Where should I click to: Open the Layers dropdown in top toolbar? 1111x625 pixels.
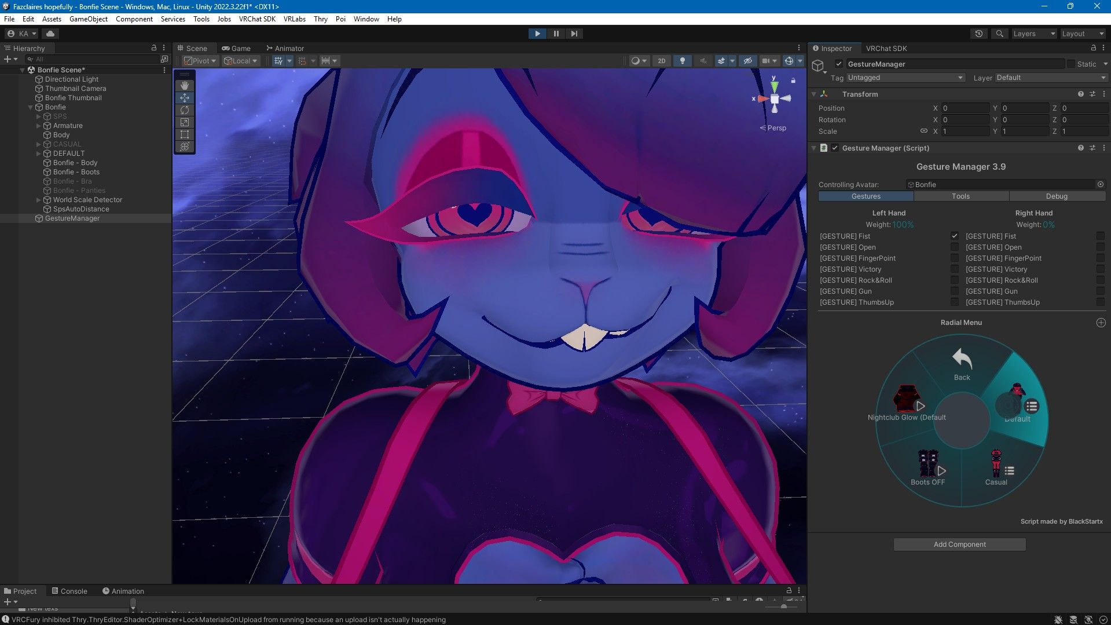[x=1034, y=34]
